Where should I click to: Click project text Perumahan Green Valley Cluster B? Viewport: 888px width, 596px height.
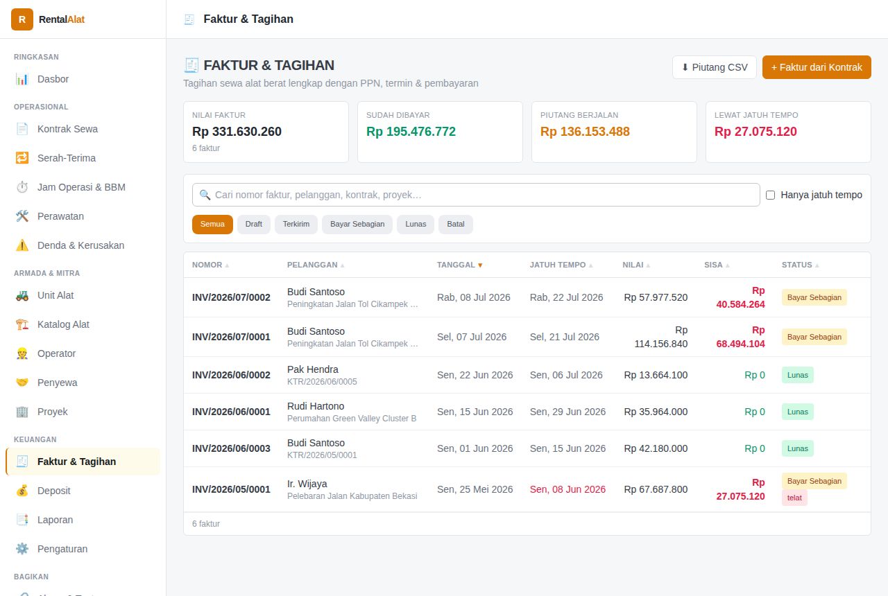click(x=352, y=419)
